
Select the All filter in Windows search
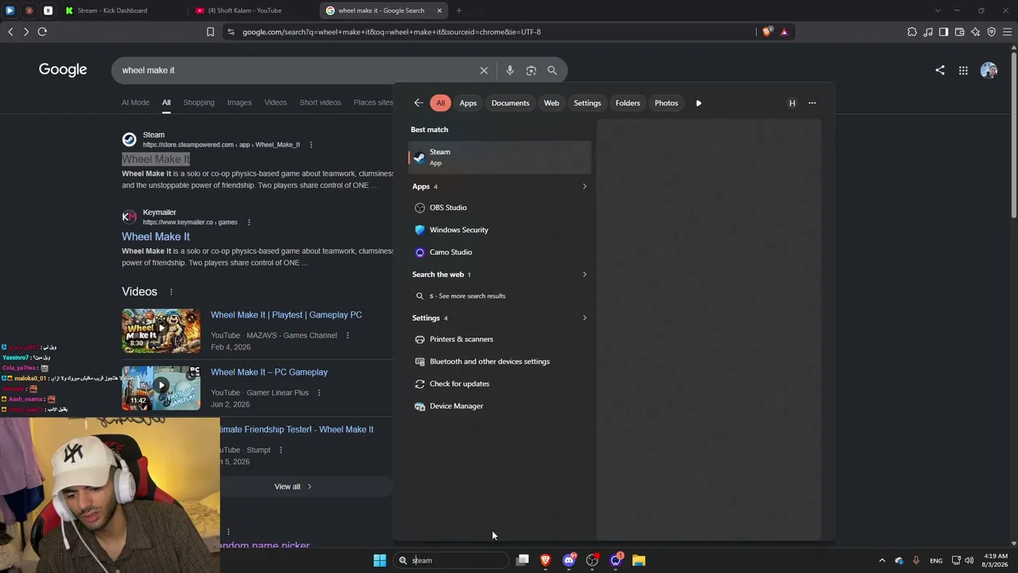click(440, 103)
